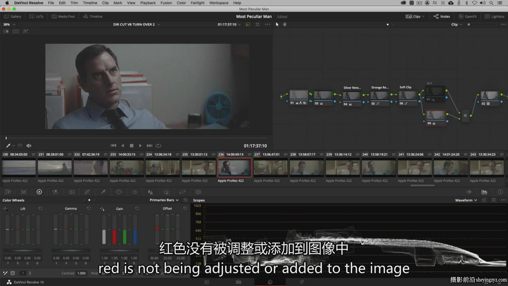
Task: Open the Sizing palette
Action: pyautogui.click(x=182, y=192)
